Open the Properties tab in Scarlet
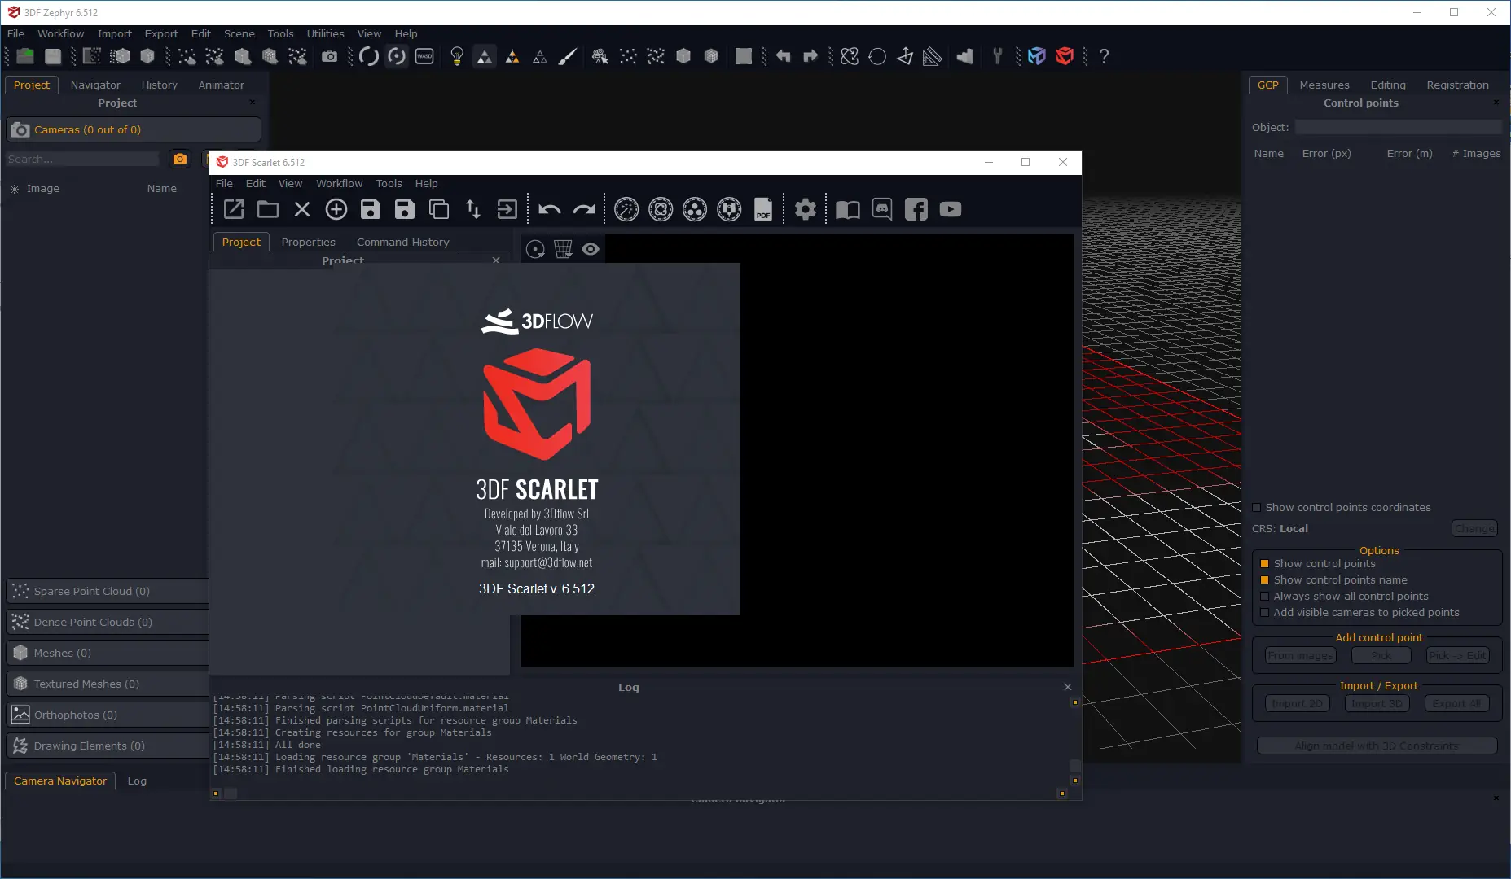Screen dimensions: 1511x879 (x=308, y=242)
